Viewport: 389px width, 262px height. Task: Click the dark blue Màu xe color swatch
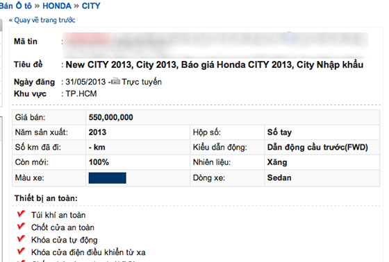[x=108, y=178]
